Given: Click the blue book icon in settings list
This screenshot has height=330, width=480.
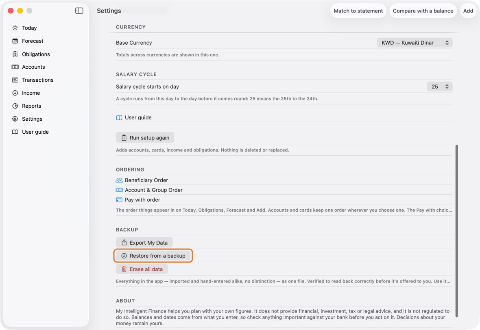Looking at the screenshot, I should point(119,117).
